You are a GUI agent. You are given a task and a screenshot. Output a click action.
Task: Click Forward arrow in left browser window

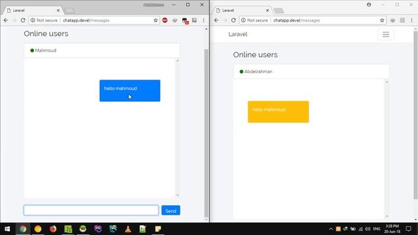pyautogui.click(x=14, y=20)
